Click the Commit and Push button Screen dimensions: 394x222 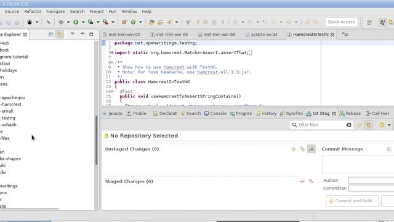(x=352, y=201)
